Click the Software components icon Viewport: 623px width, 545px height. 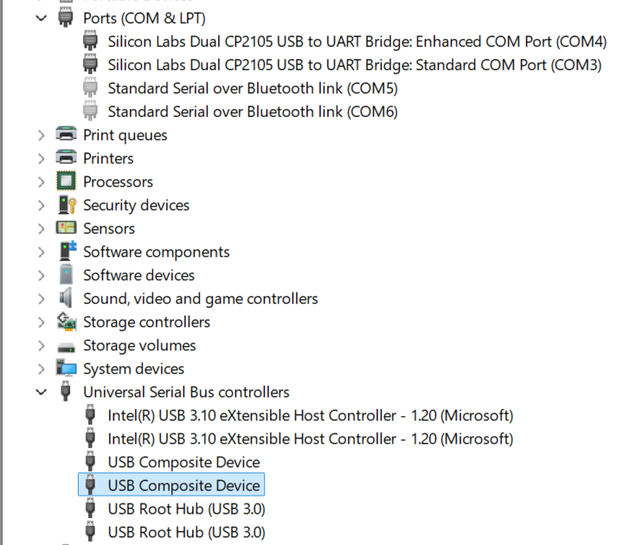click(67, 252)
